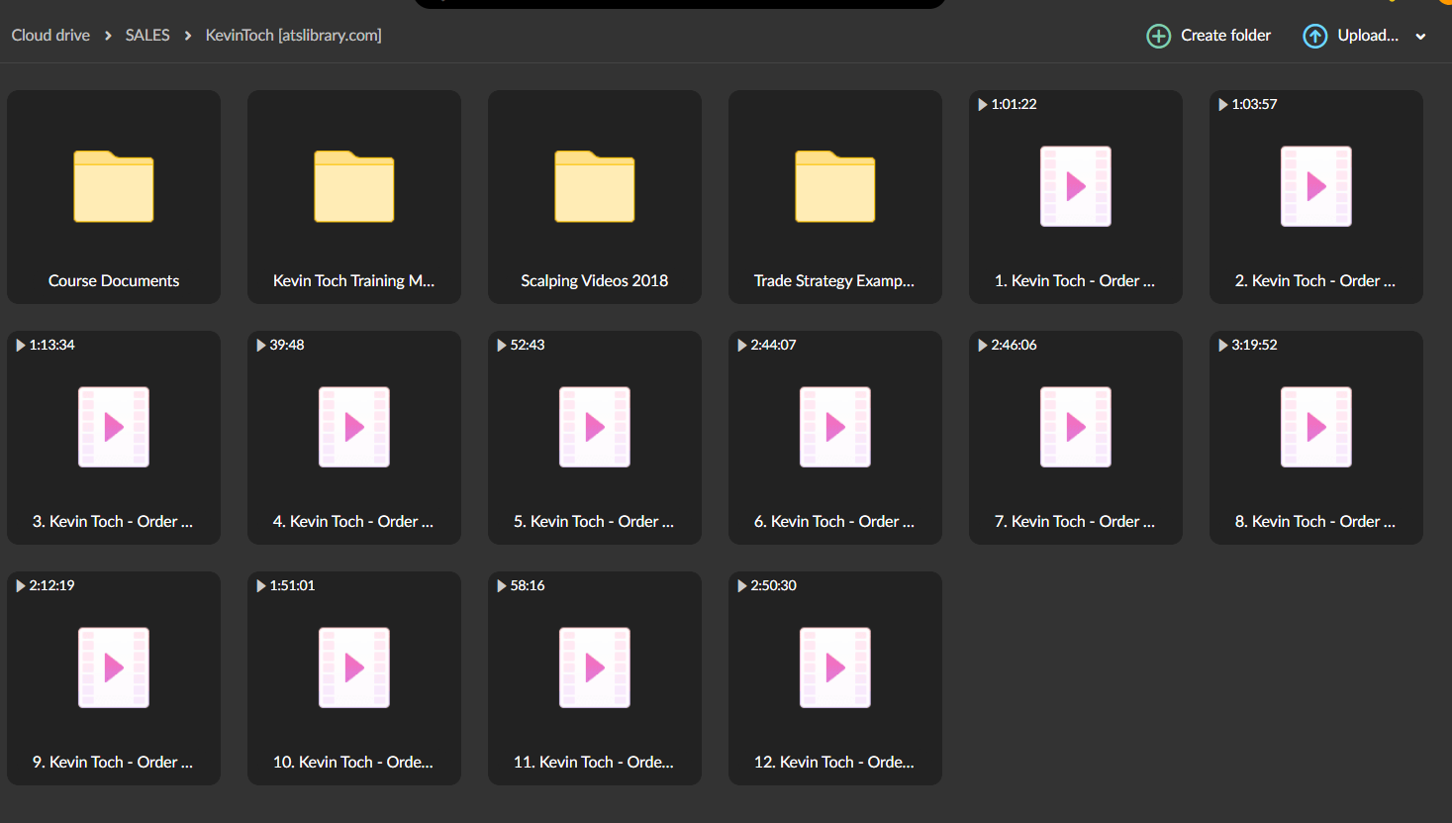Viewport: 1452px width, 823px height.
Task: Click video icon of 12. Kevin Toch - Orde...
Action: point(835,668)
